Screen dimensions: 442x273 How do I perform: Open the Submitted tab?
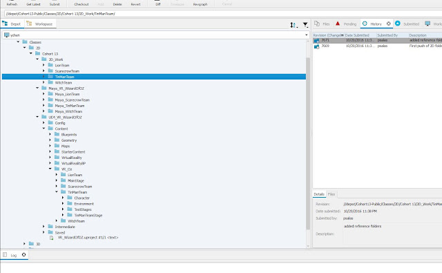407,24
